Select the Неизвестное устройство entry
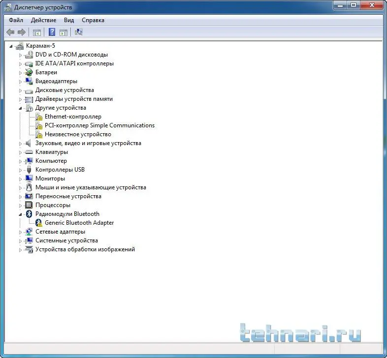The height and width of the screenshot is (358, 387). tap(78, 134)
